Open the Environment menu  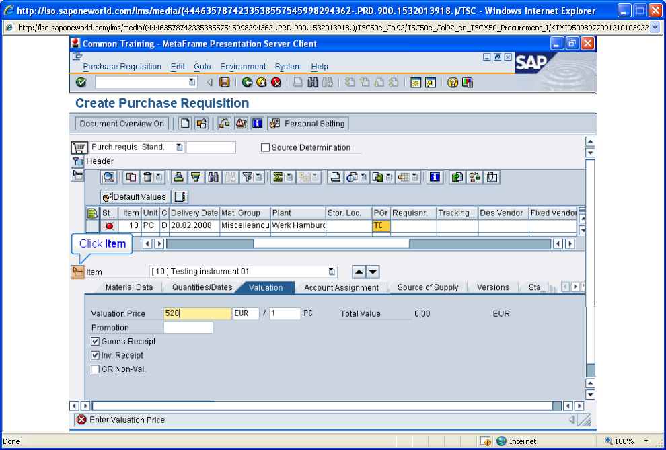pyautogui.click(x=243, y=67)
